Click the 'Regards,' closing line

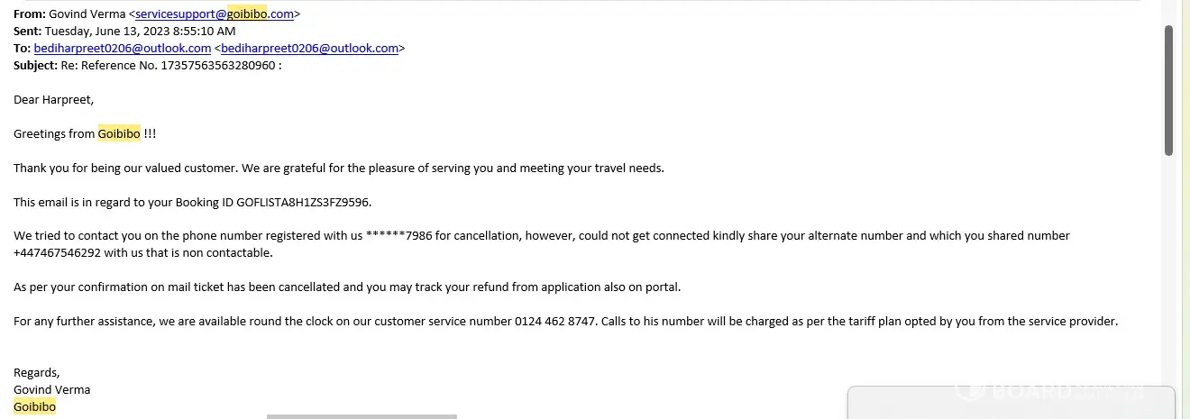click(37, 372)
